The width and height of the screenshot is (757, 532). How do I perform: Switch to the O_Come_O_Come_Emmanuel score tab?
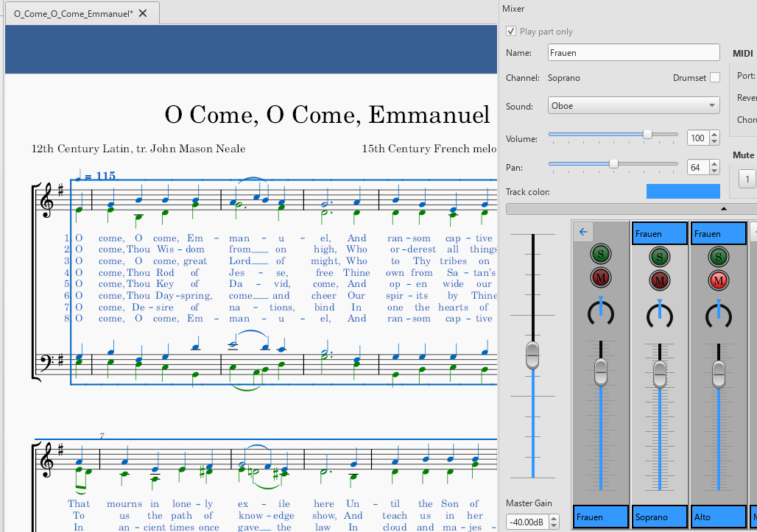pyautogui.click(x=73, y=13)
